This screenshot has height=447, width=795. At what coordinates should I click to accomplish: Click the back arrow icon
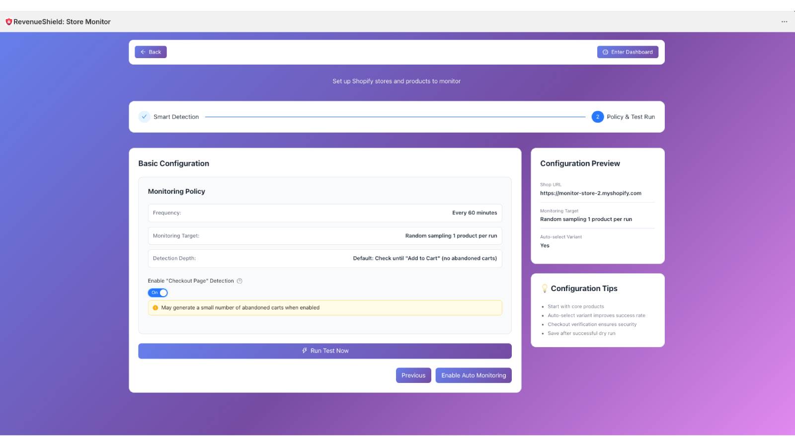143,52
